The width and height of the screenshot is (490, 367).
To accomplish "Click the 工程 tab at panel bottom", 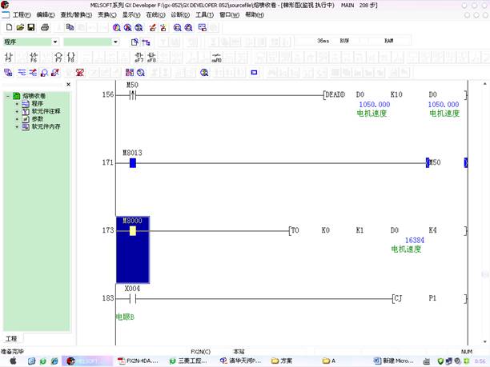I will (x=11, y=338).
